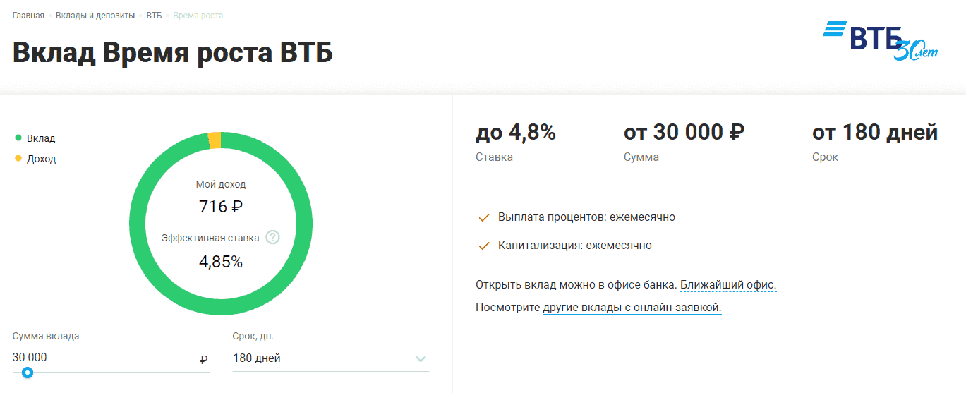Click the yellow income segment of donut chart
Screen dimensions: 966x393
(x=215, y=140)
